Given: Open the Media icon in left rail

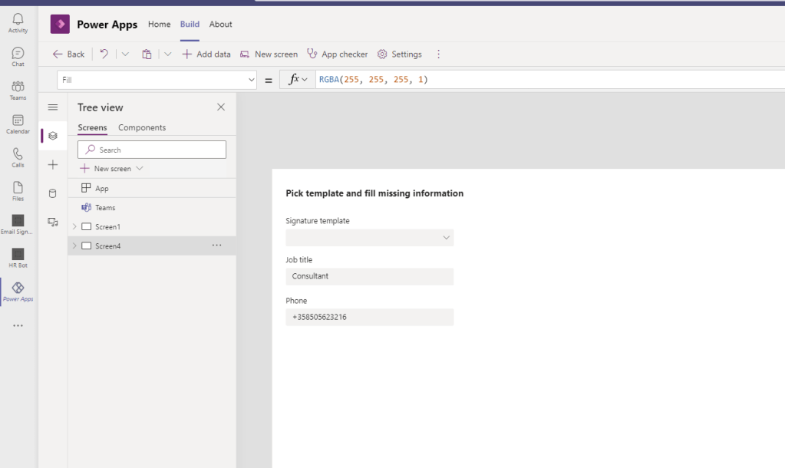Looking at the screenshot, I should 52,222.
